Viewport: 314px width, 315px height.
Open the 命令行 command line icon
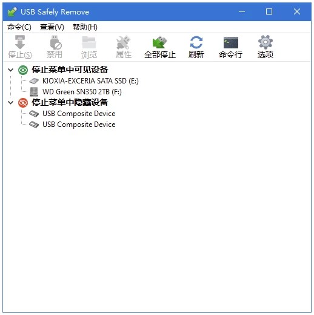[231, 42]
